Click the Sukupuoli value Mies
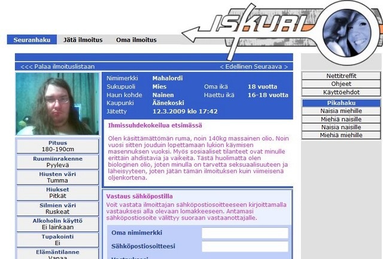The height and width of the screenshot is (259, 383). (160, 87)
